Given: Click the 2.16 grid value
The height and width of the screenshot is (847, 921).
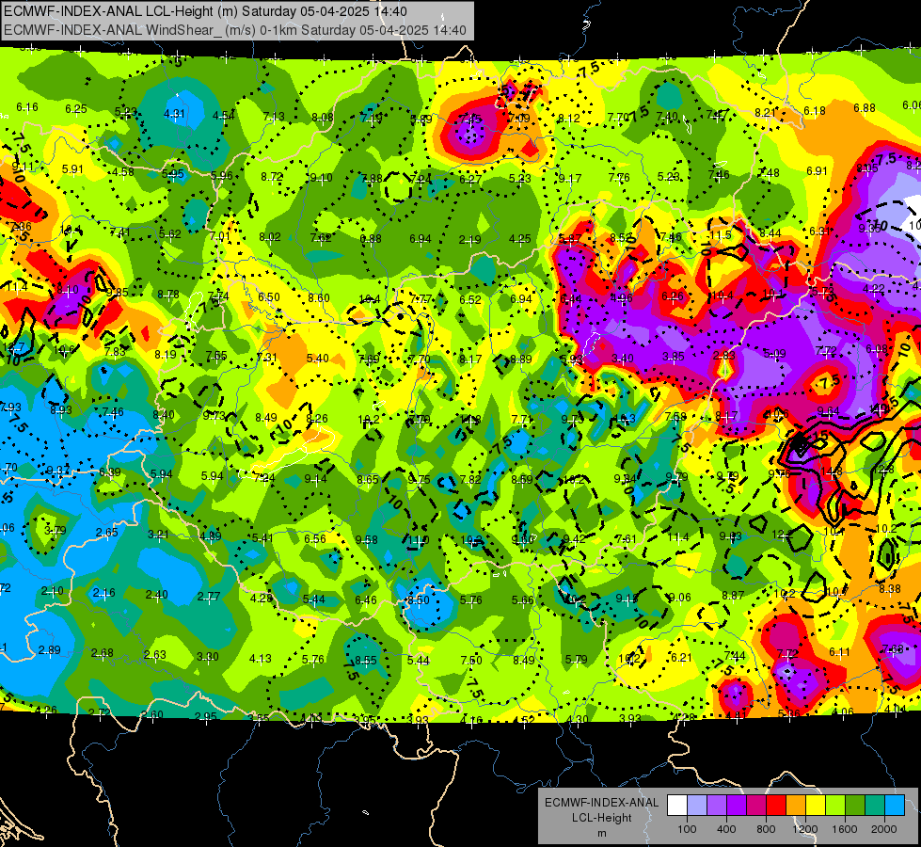Looking at the screenshot, I should pyautogui.click(x=104, y=593).
